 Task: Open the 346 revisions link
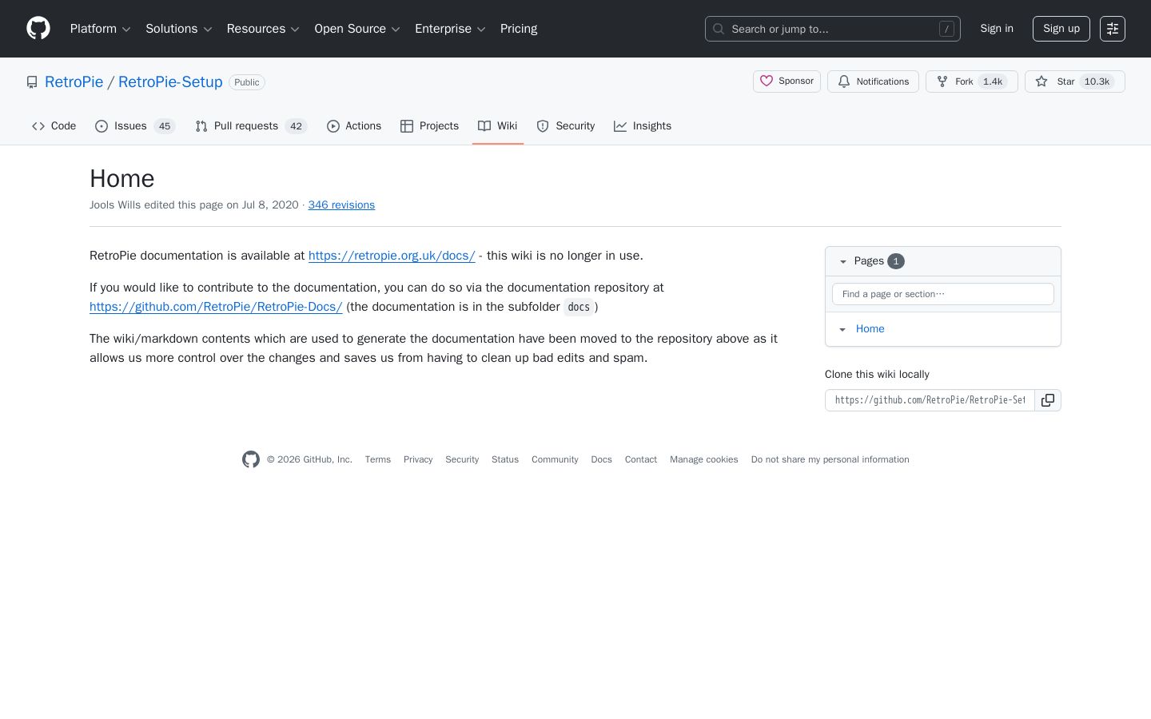coord(341,205)
